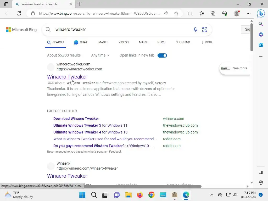Open taskbar Search icon
Screen dimensions: 268x201
coord(94,195)
